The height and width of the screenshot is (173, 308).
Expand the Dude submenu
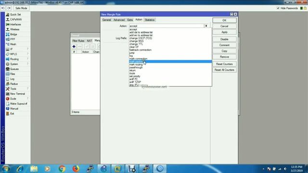(x=13, y=99)
